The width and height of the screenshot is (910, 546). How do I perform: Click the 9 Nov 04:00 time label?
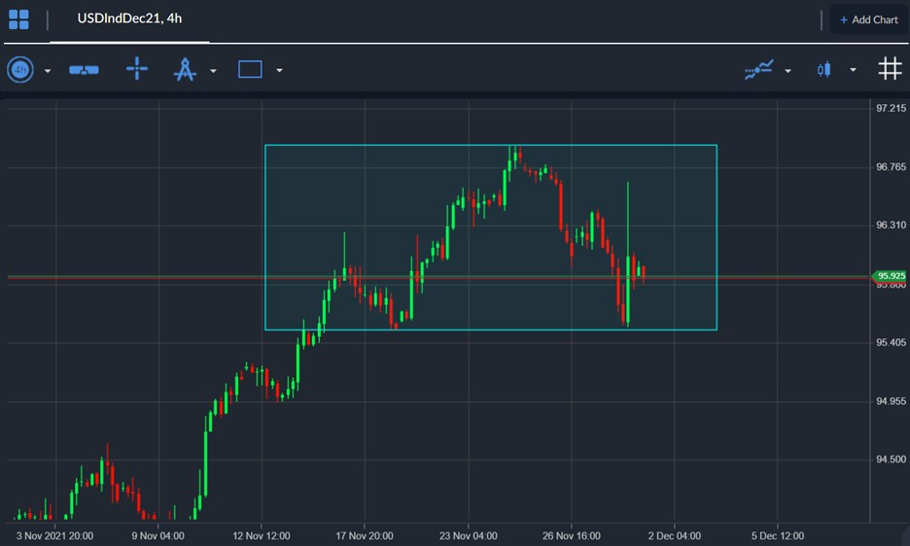coord(157,535)
